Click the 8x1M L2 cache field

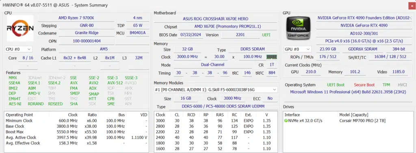[110, 58]
